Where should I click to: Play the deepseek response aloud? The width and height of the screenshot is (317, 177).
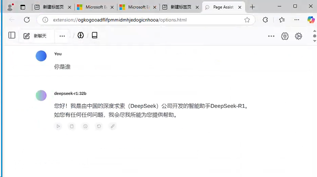click(58, 126)
